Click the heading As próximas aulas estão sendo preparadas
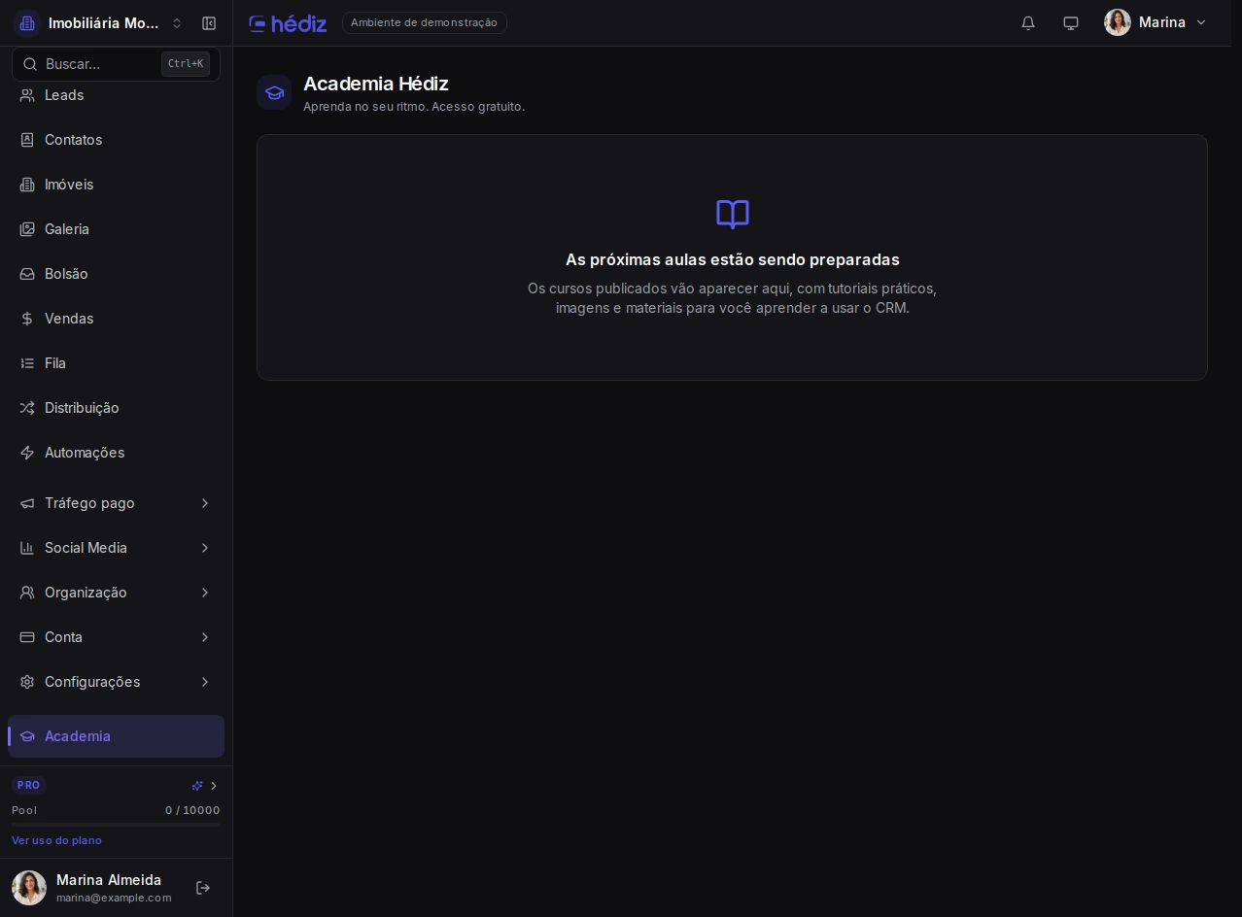The image size is (1242, 917). click(733, 259)
